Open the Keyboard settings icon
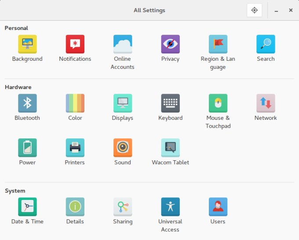Screen dimensions: 299x240 (x=170, y=103)
